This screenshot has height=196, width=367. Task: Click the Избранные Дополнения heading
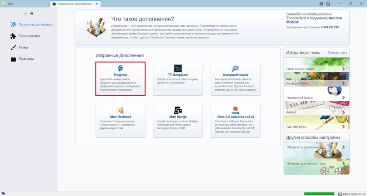120,56
